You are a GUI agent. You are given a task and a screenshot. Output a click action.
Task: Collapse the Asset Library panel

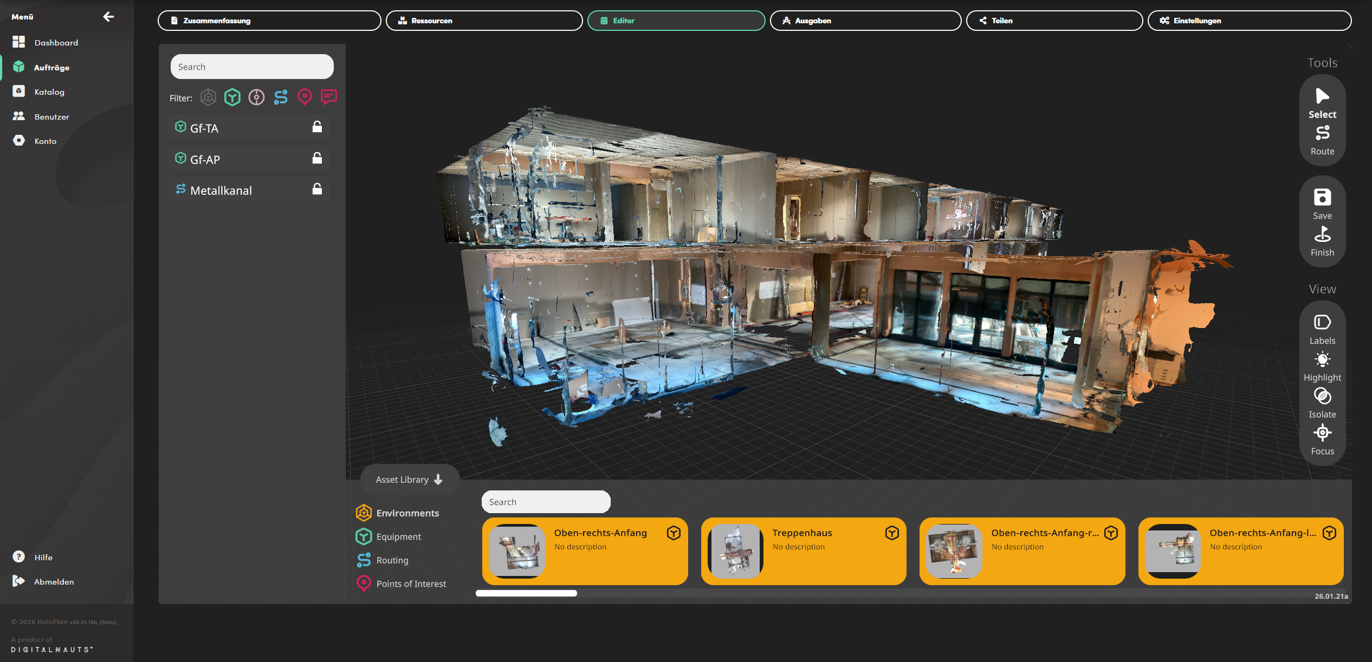410,480
